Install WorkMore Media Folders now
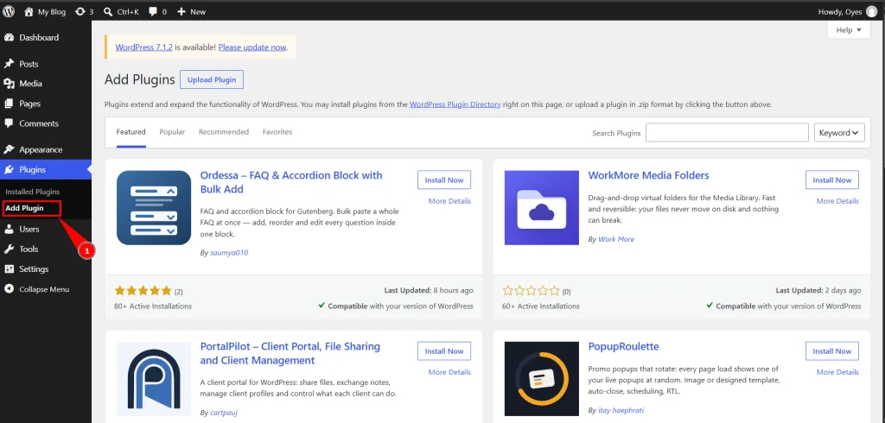 pos(832,180)
